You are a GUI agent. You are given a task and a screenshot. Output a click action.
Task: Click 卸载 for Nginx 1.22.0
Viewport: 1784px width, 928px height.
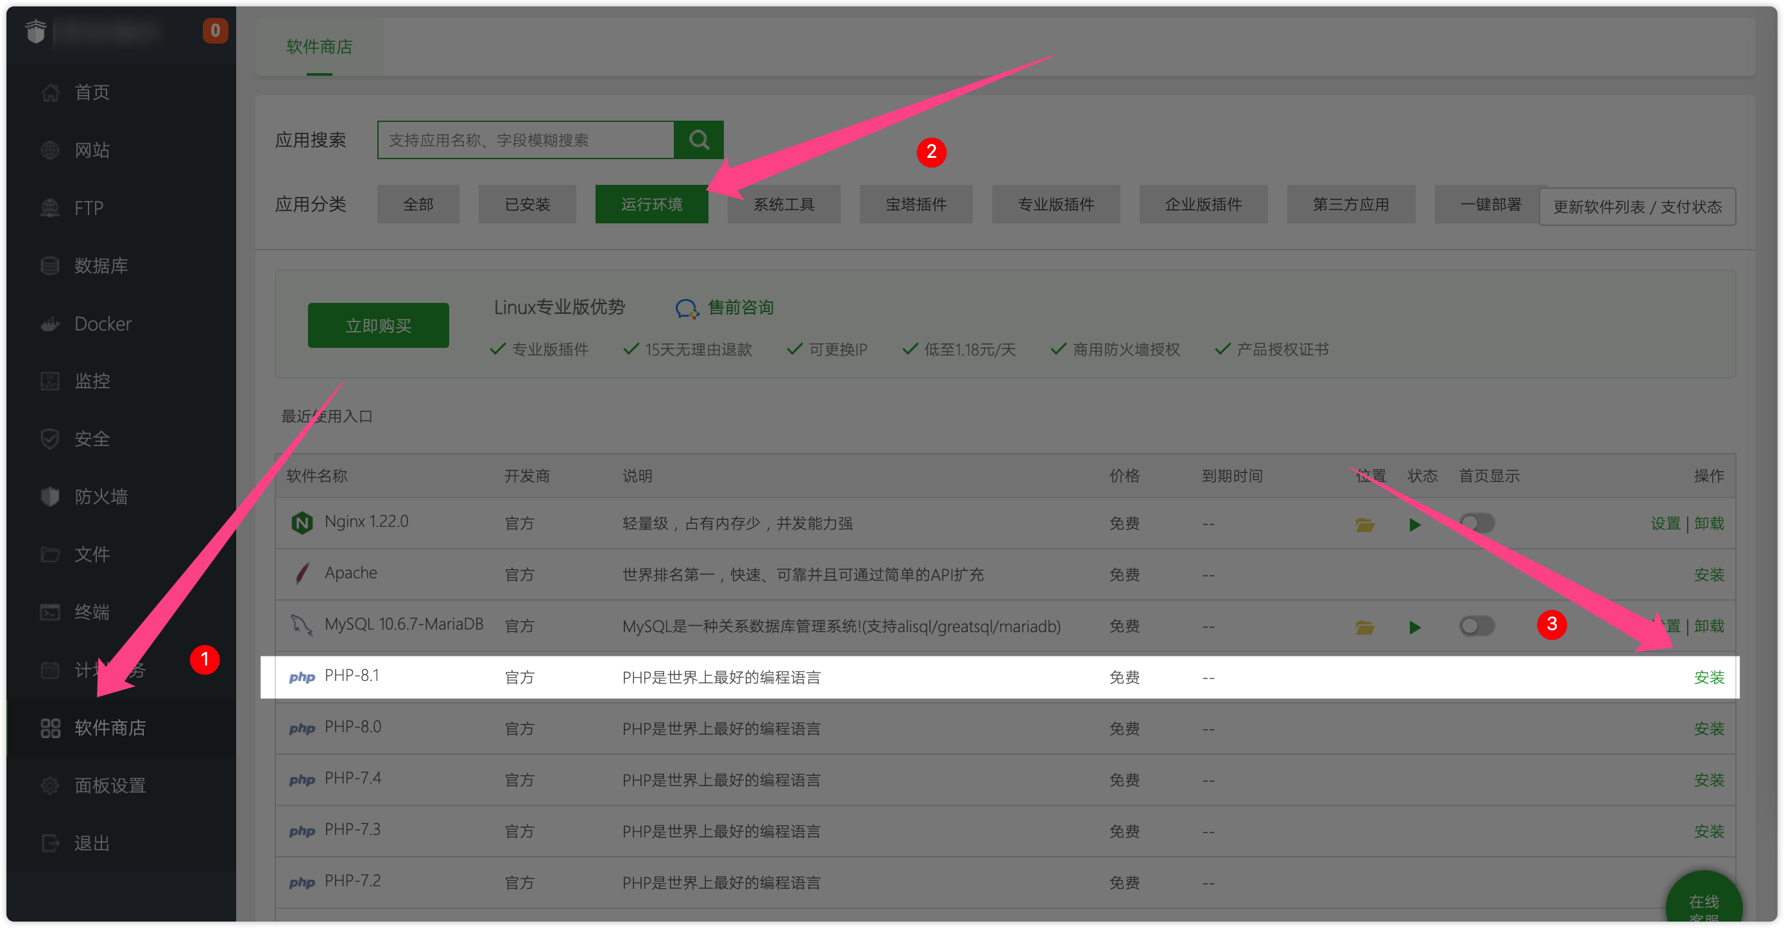coord(1709,524)
